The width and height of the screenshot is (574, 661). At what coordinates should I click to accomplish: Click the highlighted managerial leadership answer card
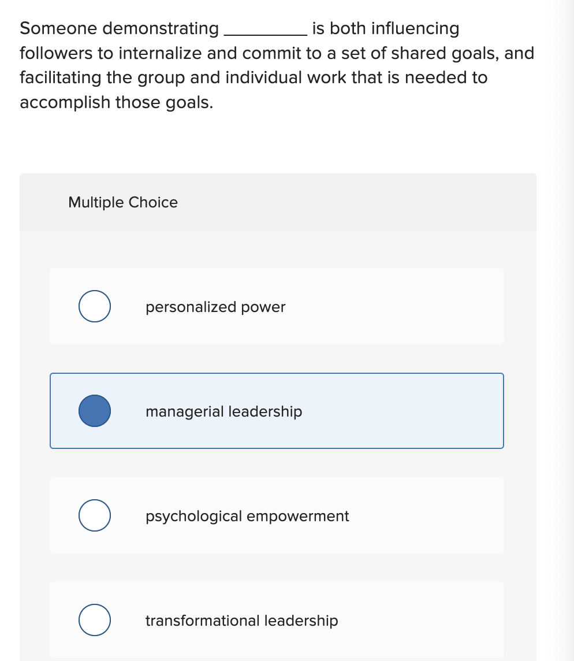pyautogui.click(x=277, y=411)
